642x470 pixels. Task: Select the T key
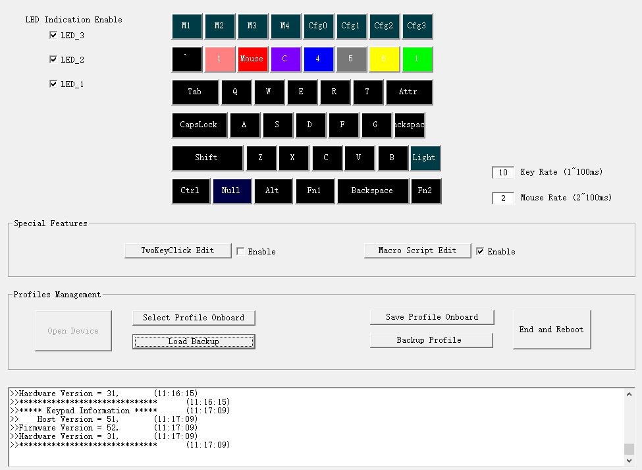pyautogui.click(x=368, y=92)
